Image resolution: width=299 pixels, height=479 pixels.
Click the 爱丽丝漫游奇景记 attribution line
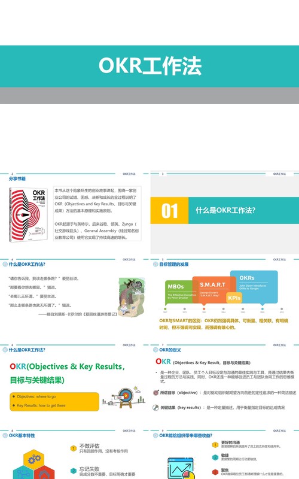tap(78, 314)
